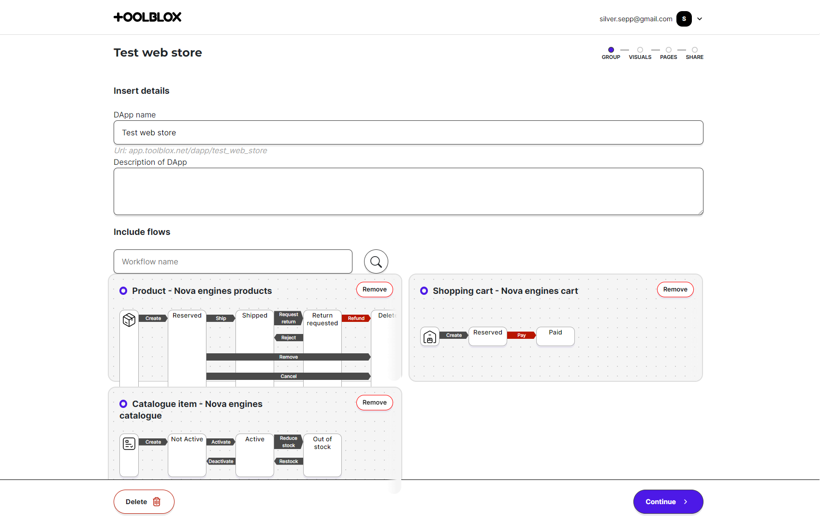The width and height of the screenshot is (820, 522).
Task: Click the Toolblox logo
Action: click(147, 17)
